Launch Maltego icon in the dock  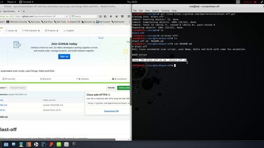coord(44,144)
